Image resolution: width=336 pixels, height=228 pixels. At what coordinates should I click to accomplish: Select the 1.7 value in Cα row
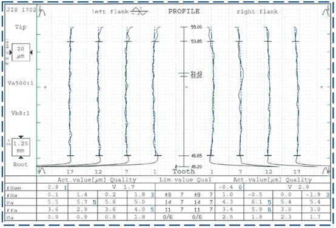pos(315,217)
